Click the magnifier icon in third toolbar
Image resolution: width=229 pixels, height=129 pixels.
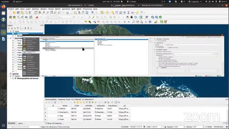(x=133, y=22)
